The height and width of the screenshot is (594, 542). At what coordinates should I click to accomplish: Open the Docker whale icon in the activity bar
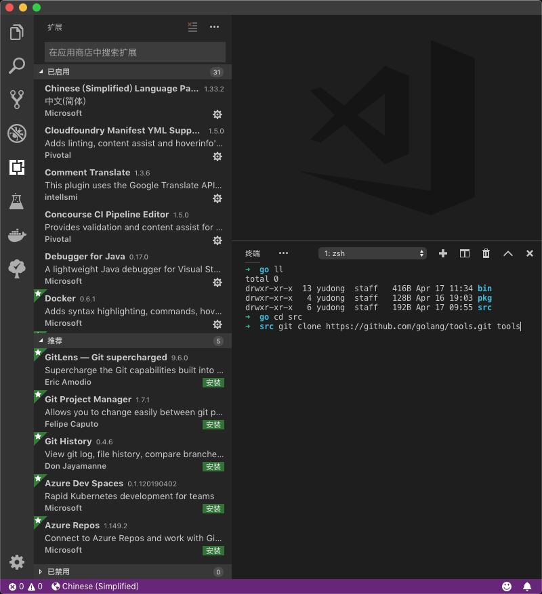coord(17,234)
